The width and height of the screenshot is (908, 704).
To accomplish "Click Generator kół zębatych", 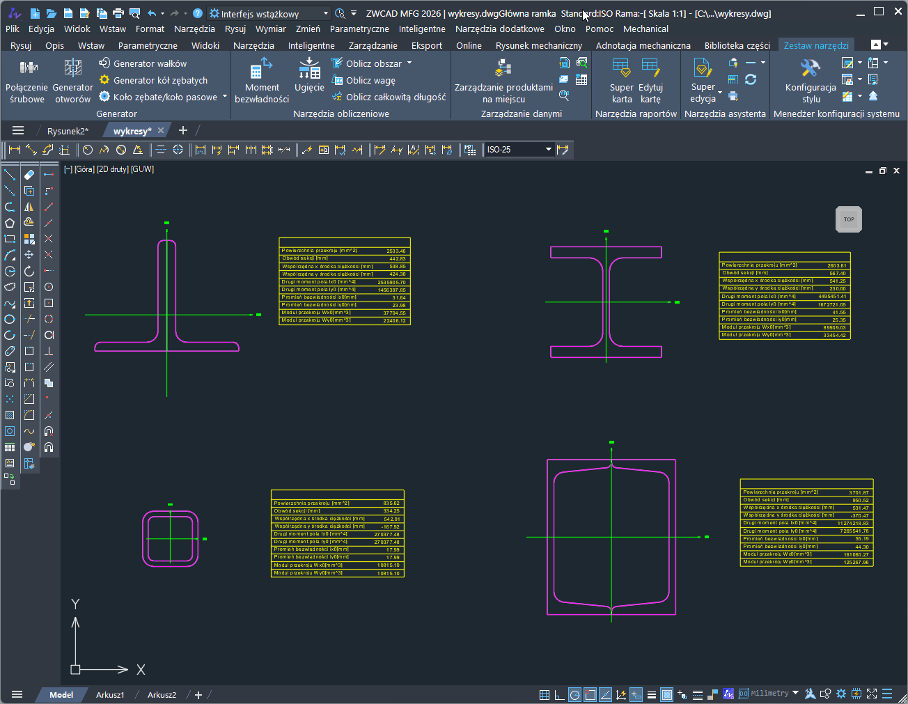I will (x=159, y=80).
